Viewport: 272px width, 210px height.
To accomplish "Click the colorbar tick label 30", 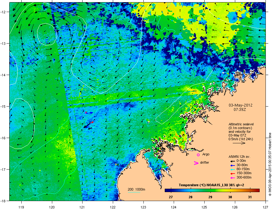I will pos(230,197).
